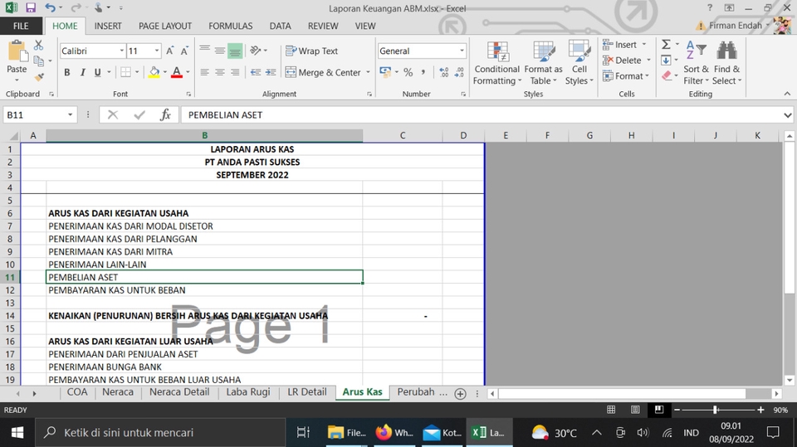Toggle Align Left horizontal alignment
797x447 pixels.
point(205,72)
